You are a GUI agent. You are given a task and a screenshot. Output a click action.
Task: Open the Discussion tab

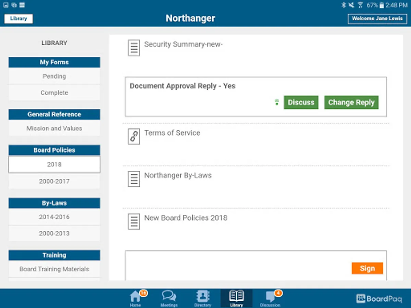(x=271, y=298)
